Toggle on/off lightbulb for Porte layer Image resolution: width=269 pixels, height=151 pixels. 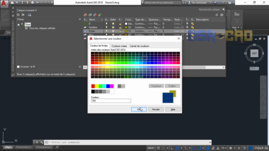106,31
